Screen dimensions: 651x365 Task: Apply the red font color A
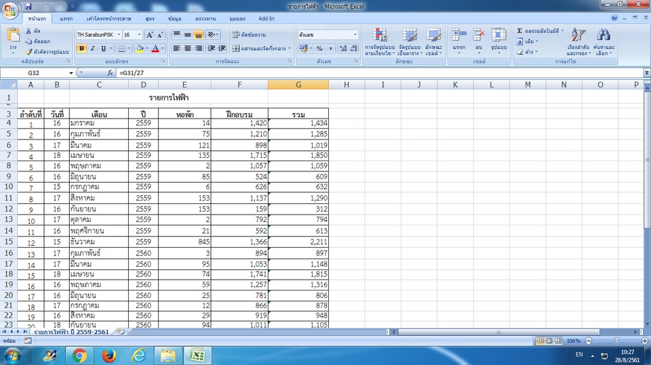(155, 49)
